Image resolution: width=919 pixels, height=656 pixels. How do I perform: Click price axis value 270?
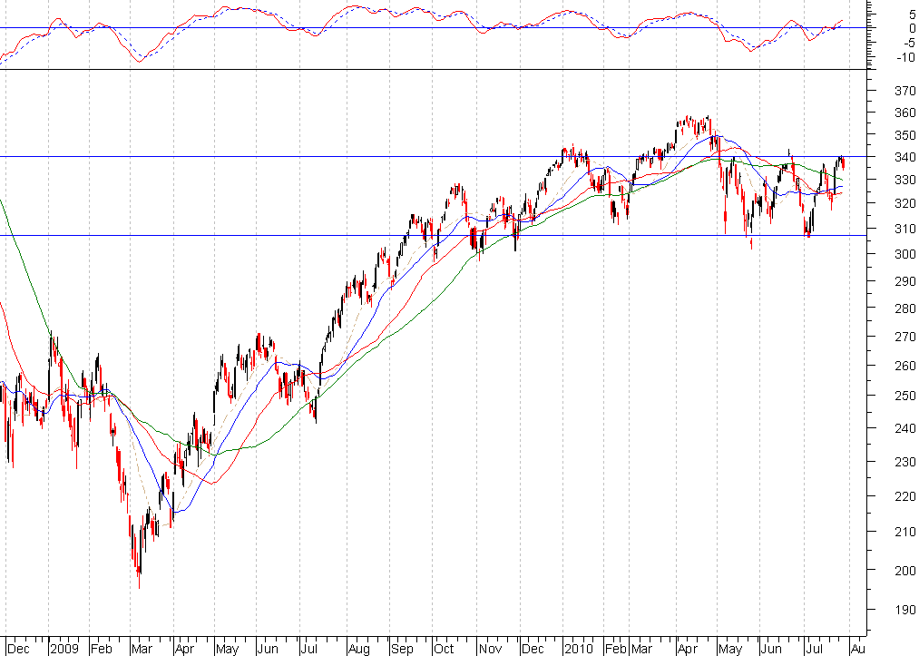click(904, 338)
